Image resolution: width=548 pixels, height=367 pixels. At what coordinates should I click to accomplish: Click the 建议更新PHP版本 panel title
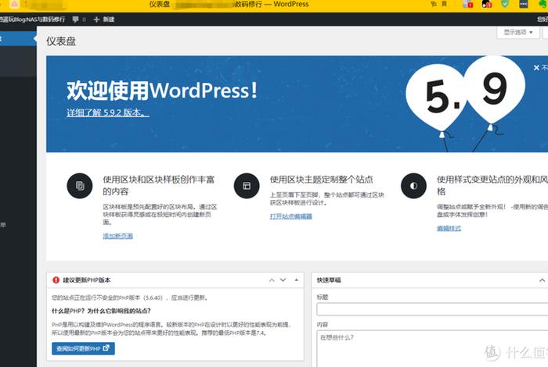pos(87,280)
